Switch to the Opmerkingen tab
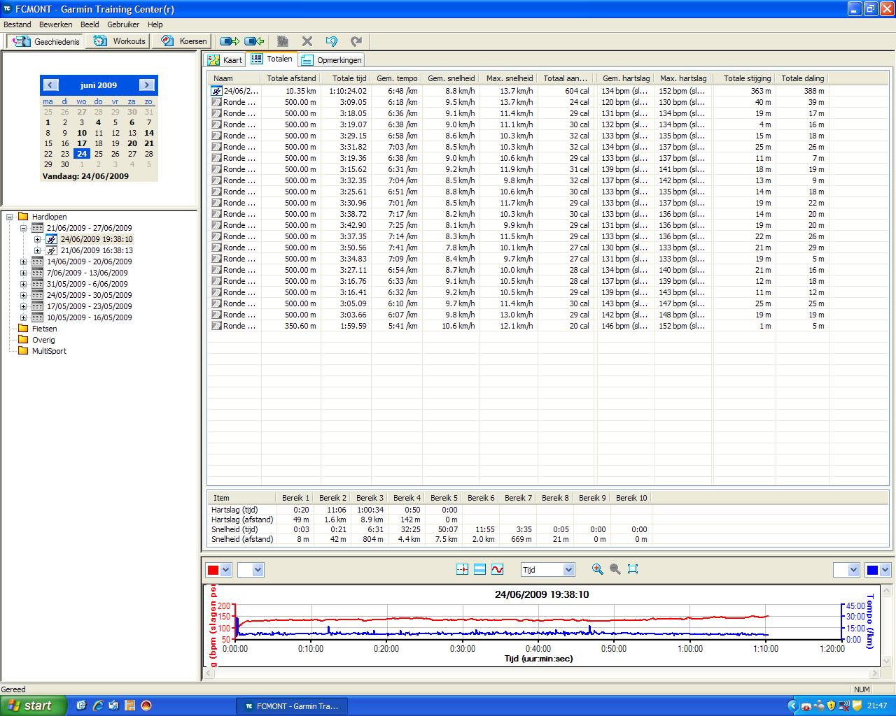The image size is (896, 716). click(x=331, y=60)
